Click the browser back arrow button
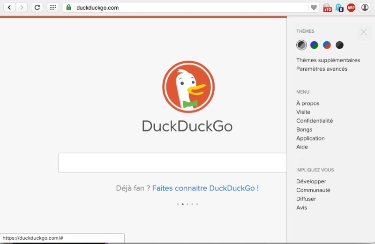The width and height of the screenshot is (375, 244). click(9, 7)
